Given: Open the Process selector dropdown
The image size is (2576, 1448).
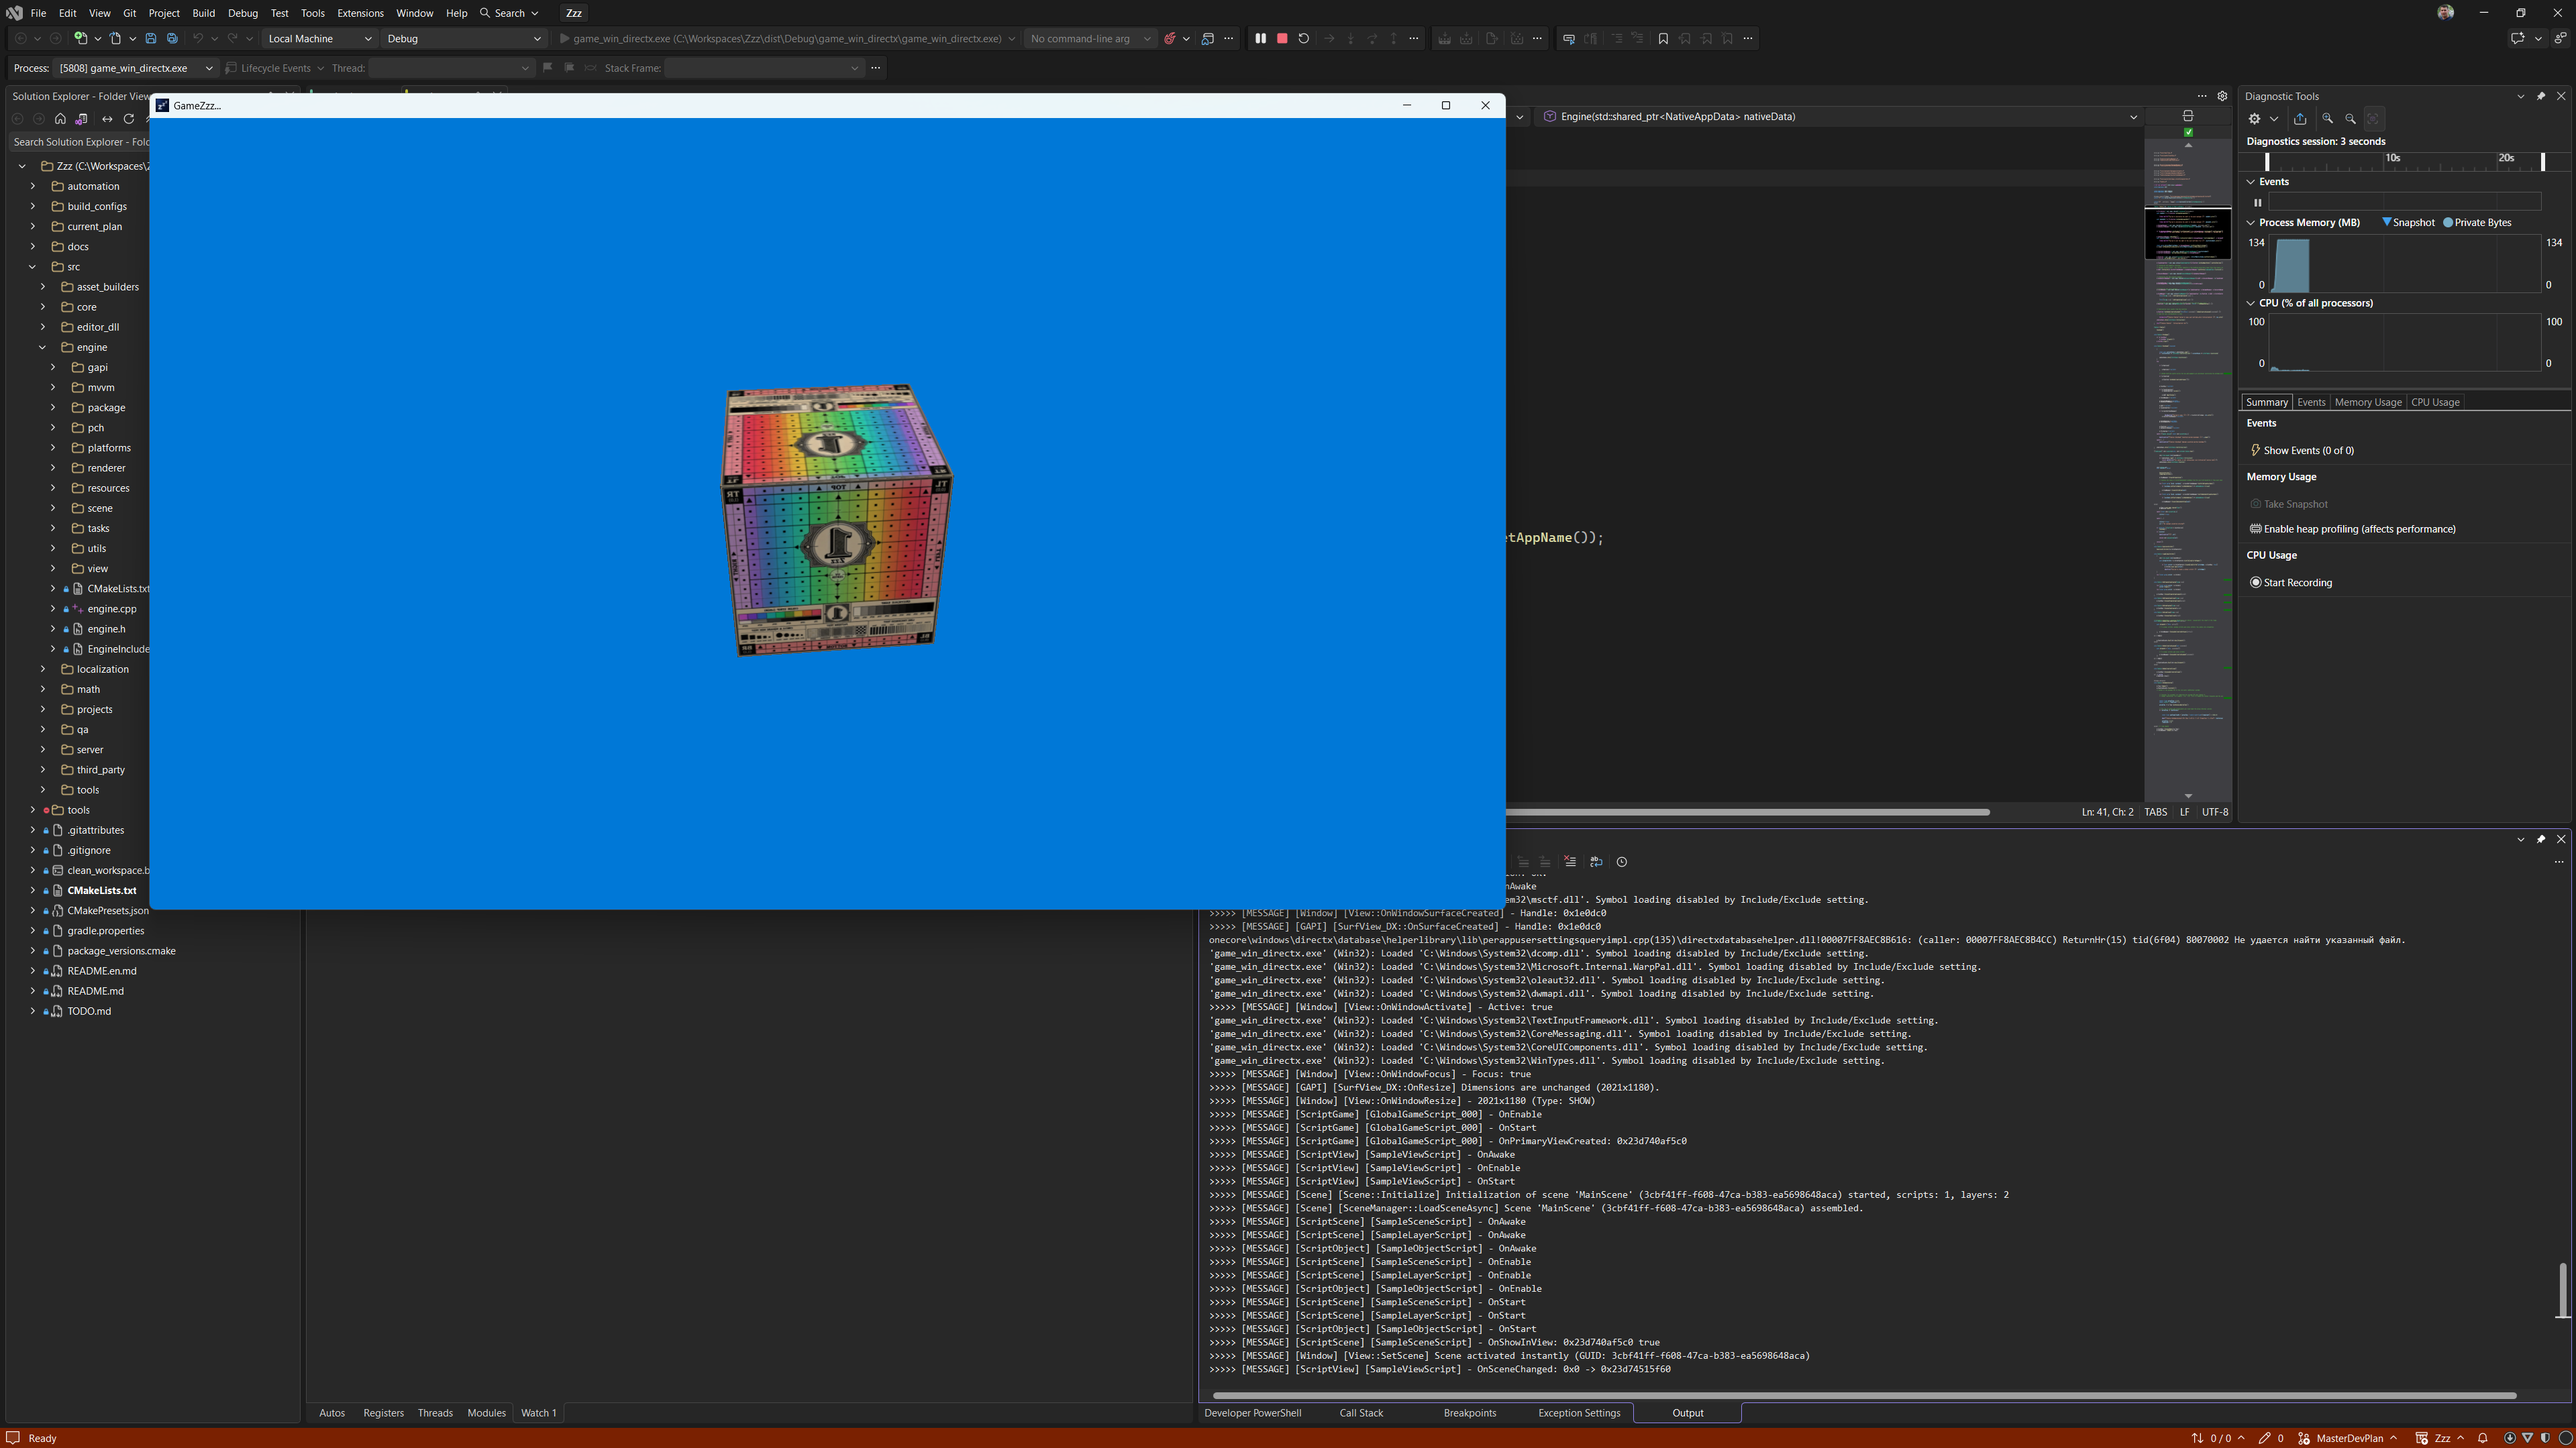Looking at the screenshot, I should [x=135, y=68].
